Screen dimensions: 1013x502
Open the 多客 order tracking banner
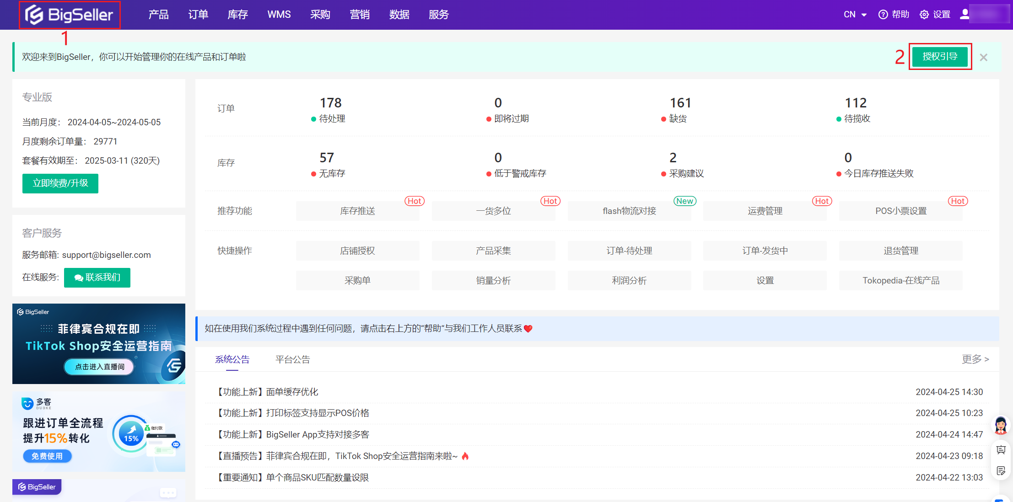[x=99, y=431]
